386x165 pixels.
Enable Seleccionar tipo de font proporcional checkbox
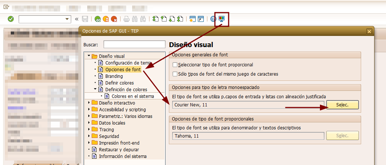[x=175, y=65]
